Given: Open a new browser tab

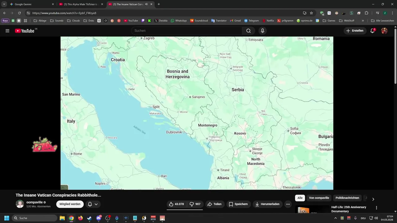Looking at the screenshot, I should point(159,4).
